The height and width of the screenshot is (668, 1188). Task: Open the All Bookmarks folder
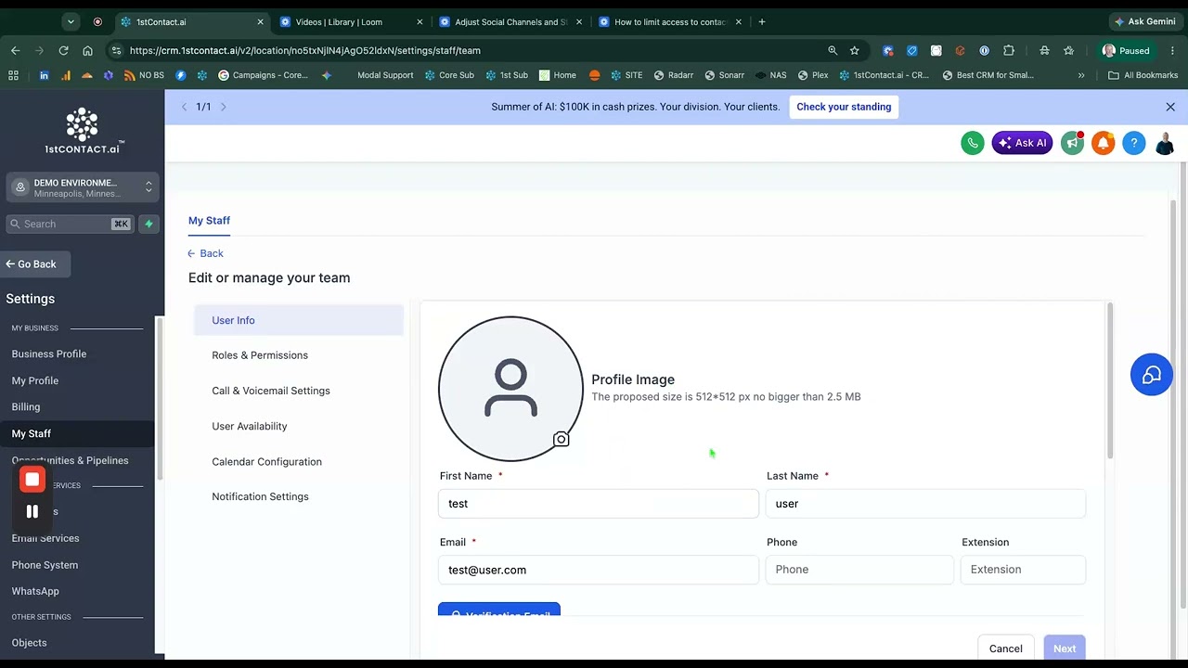tap(1143, 75)
